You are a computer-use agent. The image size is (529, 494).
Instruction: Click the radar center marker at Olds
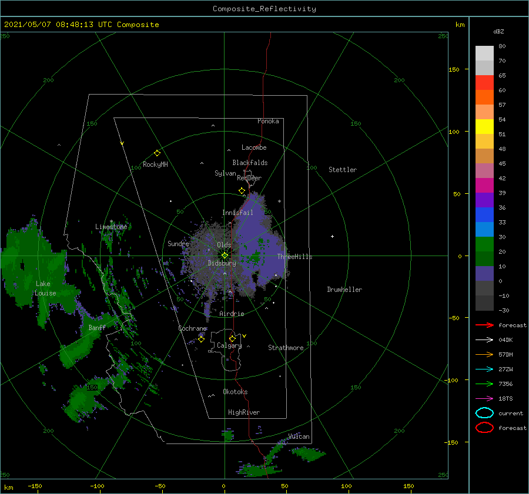point(225,256)
